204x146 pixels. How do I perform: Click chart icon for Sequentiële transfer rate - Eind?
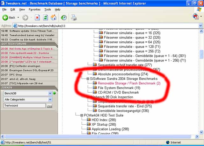click(95, 106)
